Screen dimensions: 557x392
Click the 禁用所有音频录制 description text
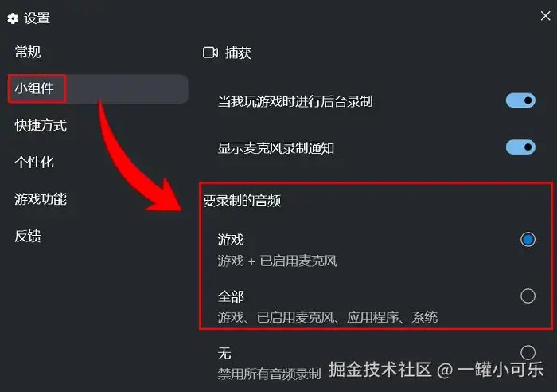[269, 374]
